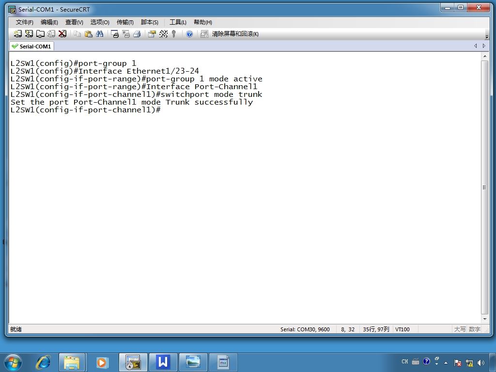This screenshot has height=372, width=496.
Task: Click status bar '35行, 97列' entry
Action: pos(376,329)
